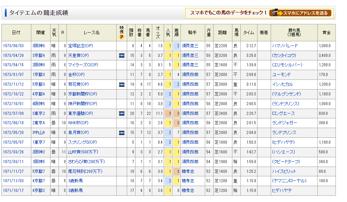Viewport: 347px width, 202px height.
Task: Open 菊花賞(OP) race link
Action: coord(78,84)
